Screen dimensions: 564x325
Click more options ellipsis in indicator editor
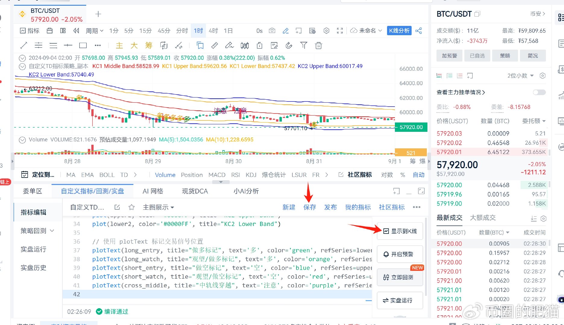[x=417, y=207]
